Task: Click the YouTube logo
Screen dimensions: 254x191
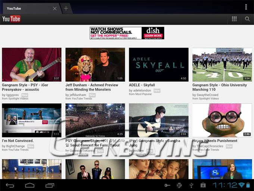Action: [x=11, y=19]
